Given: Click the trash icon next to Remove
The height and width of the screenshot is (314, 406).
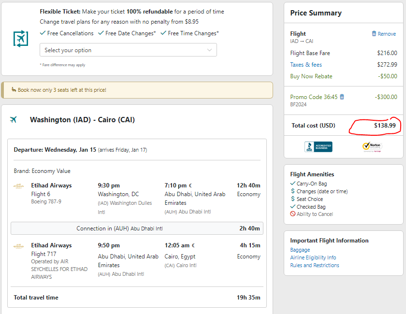Looking at the screenshot, I should click(x=374, y=34).
